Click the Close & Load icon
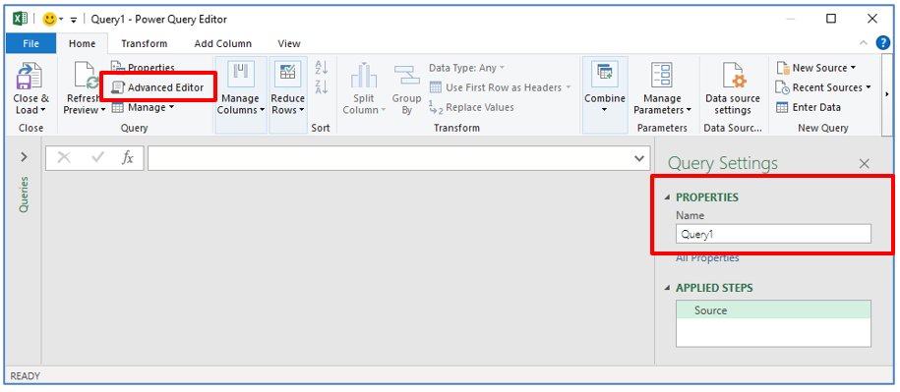900x392 pixels. (x=29, y=76)
